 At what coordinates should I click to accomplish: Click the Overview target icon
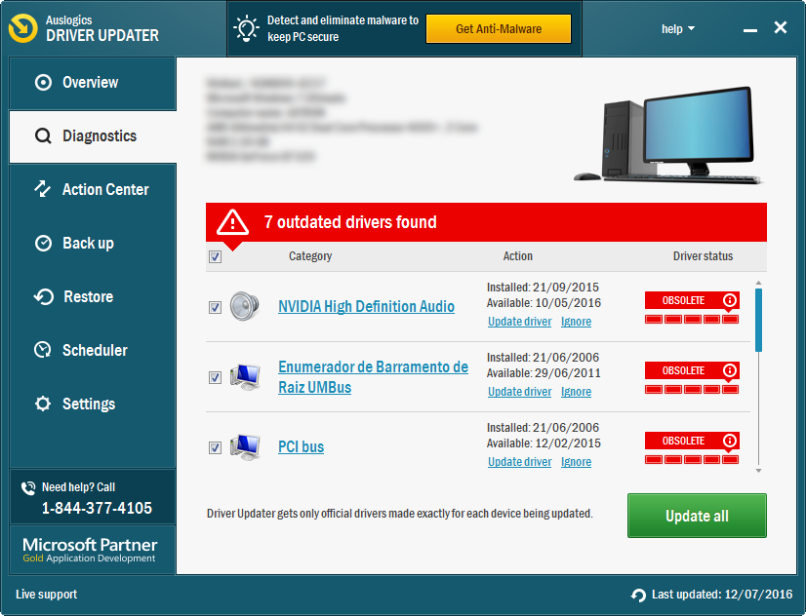click(43, 82)
